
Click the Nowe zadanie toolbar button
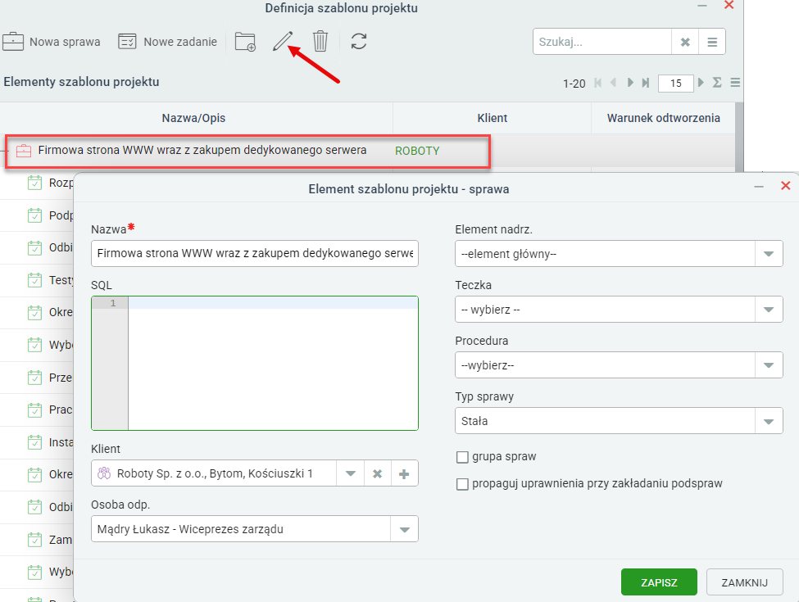[x=168, y=42]
